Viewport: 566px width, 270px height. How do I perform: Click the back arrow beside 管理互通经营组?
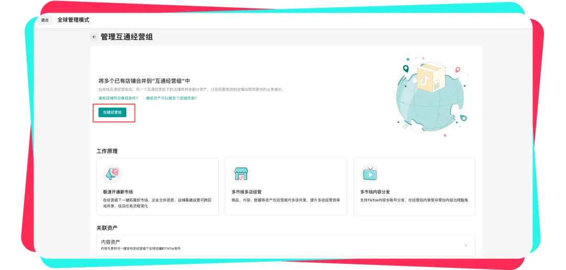[94, 37]
